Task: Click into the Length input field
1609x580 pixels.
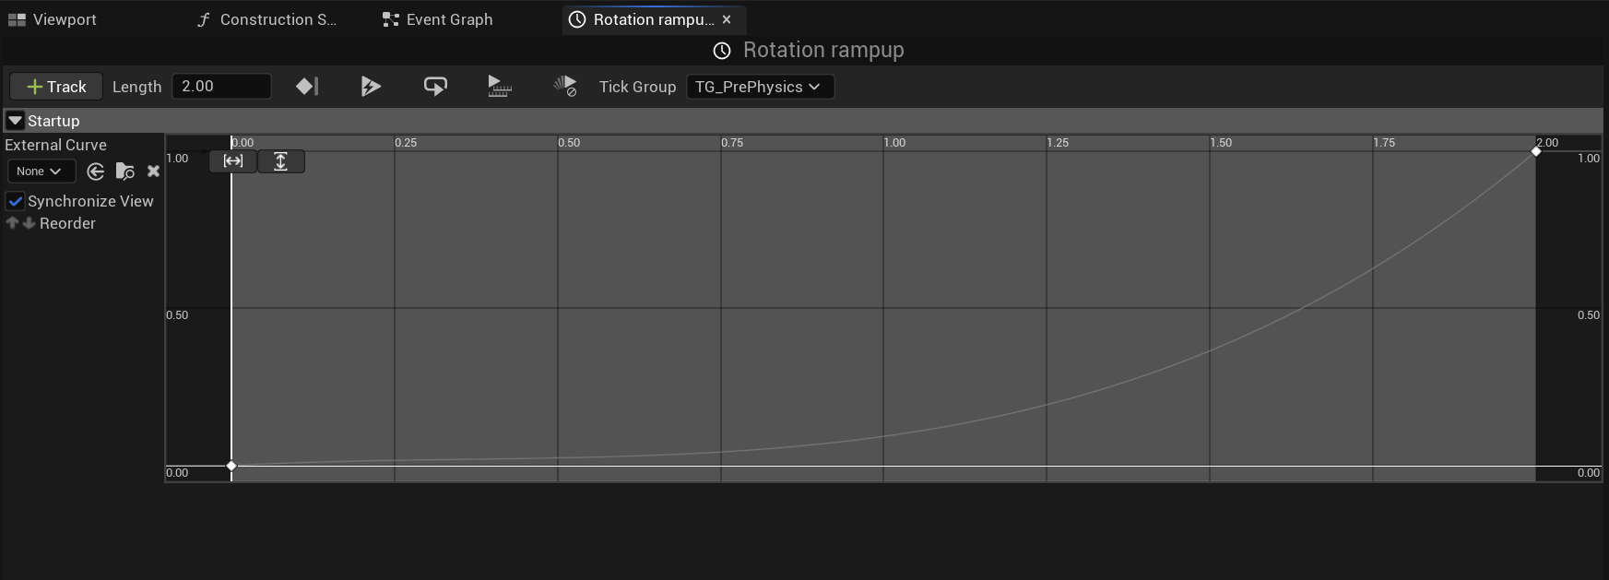Action: click(x=221, y=87)
